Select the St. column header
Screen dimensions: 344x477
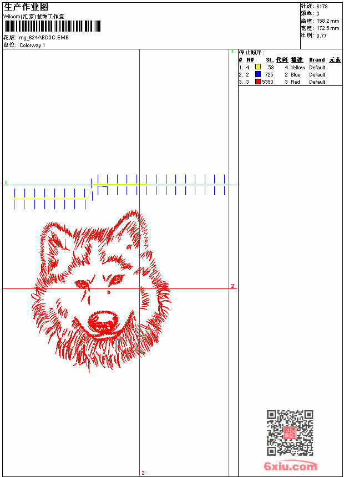[x=270, y=60]
